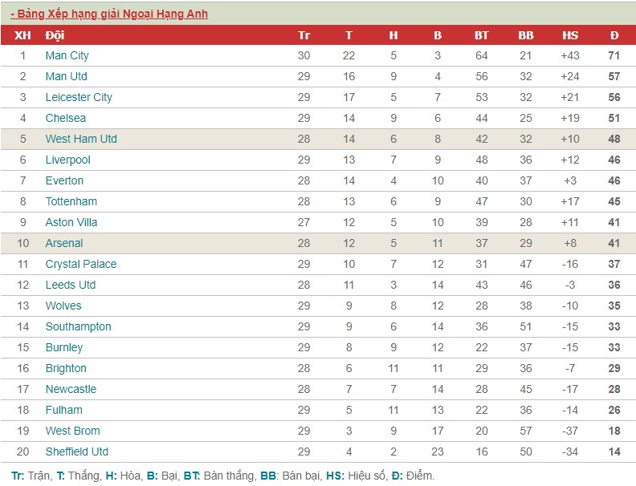Click the Wolves team name

point(63,306)
